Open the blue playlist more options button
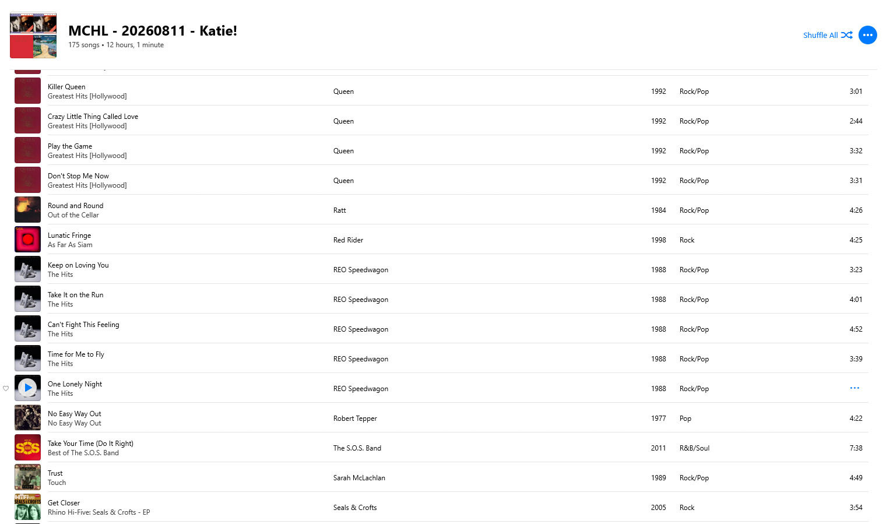This screenshot has height=524, width=890. coord(868,35)
